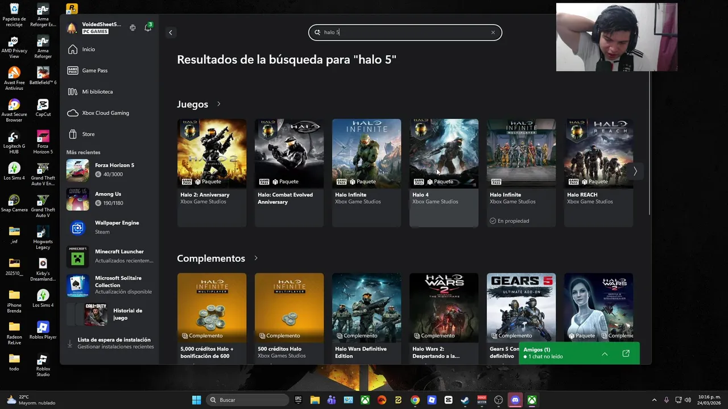This screenshot has height=409, width=728.
Task: Open Lista de espera de instalación
Action: (109, 343)
